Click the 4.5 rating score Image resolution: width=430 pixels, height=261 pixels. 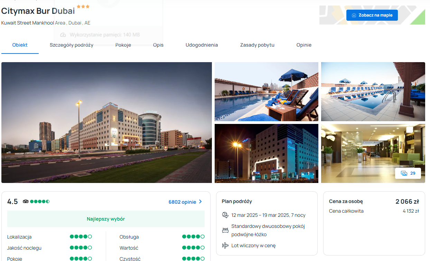tap(12, 202)
